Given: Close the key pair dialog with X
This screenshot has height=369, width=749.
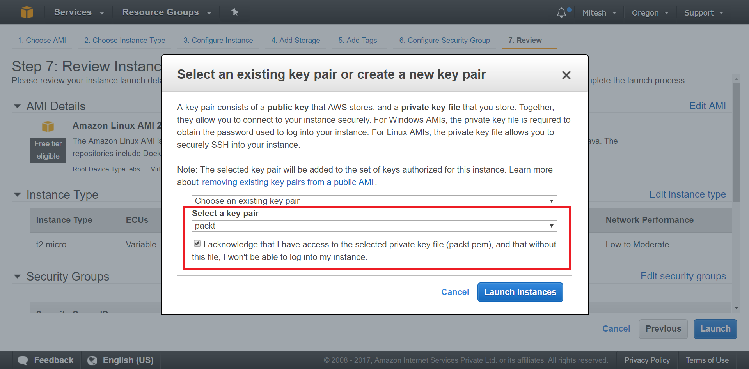Looking at the screenshot, I should click(x=566, y=75).
